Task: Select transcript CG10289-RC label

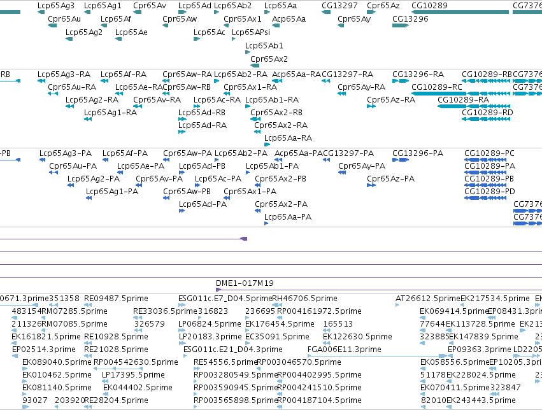Action: (x=437, y=87)
